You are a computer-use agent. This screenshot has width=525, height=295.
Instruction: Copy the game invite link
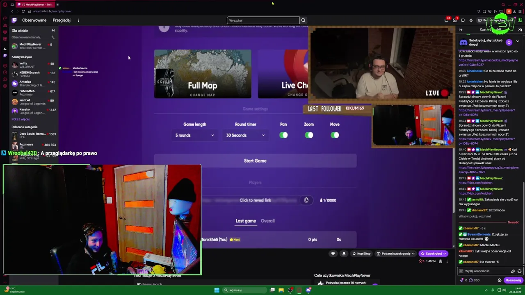pyautogui.click(x=306, y=200)
